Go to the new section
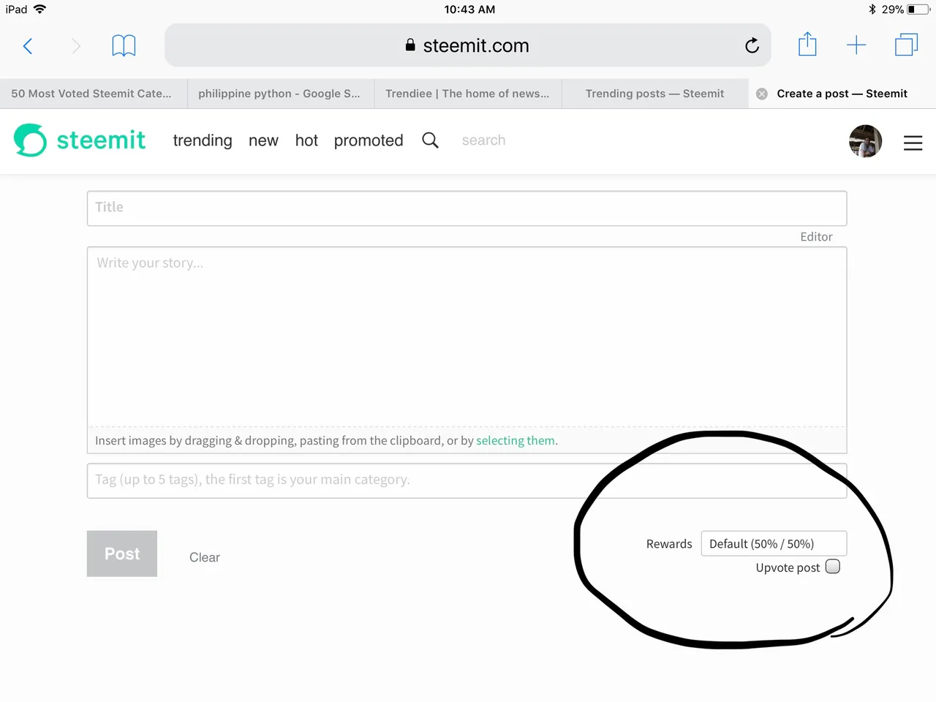936x702 pixels. pyautogui.click(x=263, y=140)
